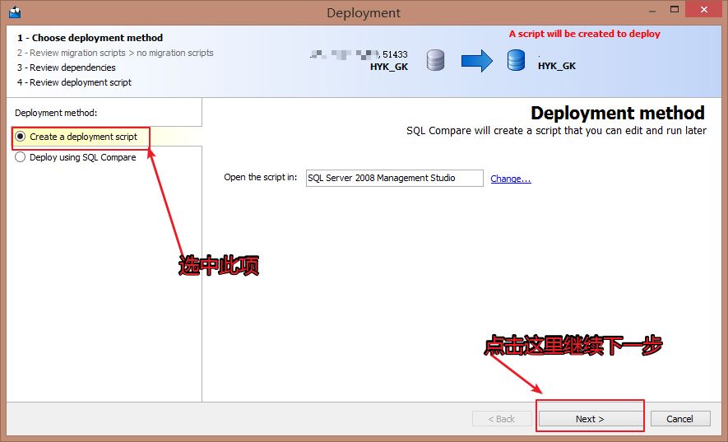Click target HYK_GK name beside blue database icon
728x442 pixels.
(557, 66)
